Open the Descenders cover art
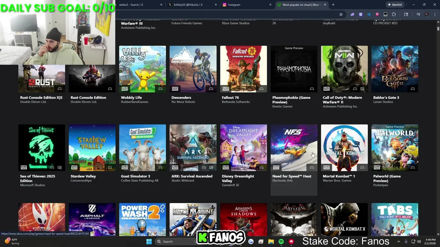The width and height of the screenshot is (440, 247). coord(193,69)
